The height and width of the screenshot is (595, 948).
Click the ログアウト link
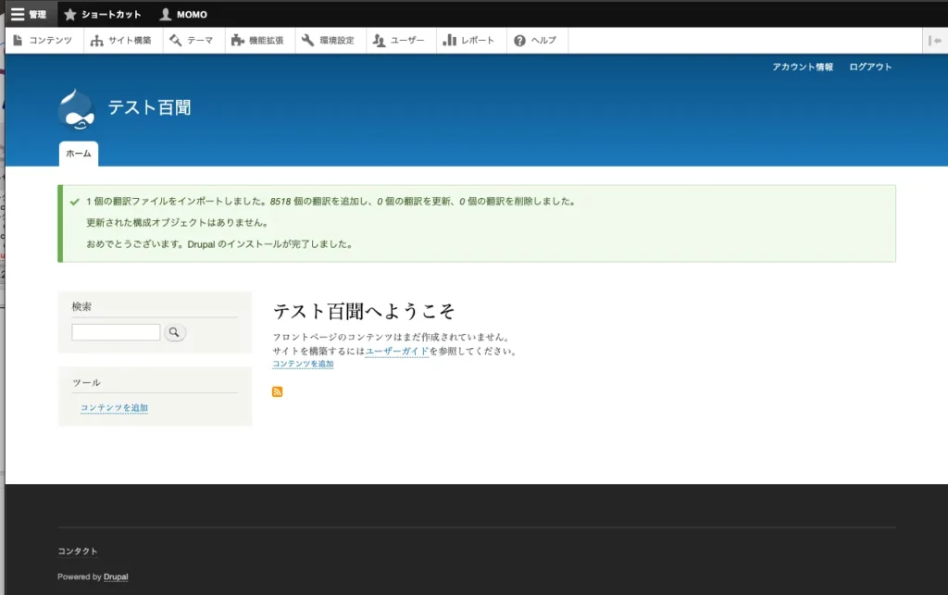tap(870, 67)
